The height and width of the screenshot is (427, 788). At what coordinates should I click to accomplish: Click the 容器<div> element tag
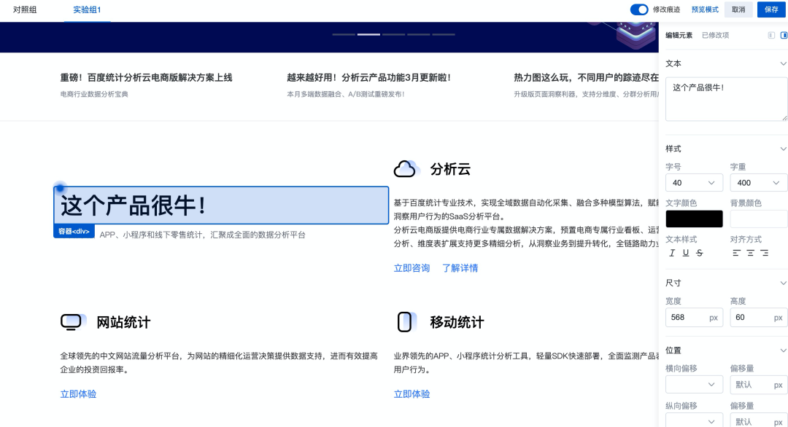[x=74, y=231]
